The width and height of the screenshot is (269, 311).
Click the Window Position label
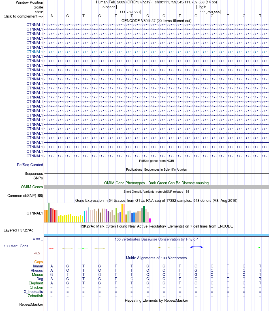pos(29,2)
